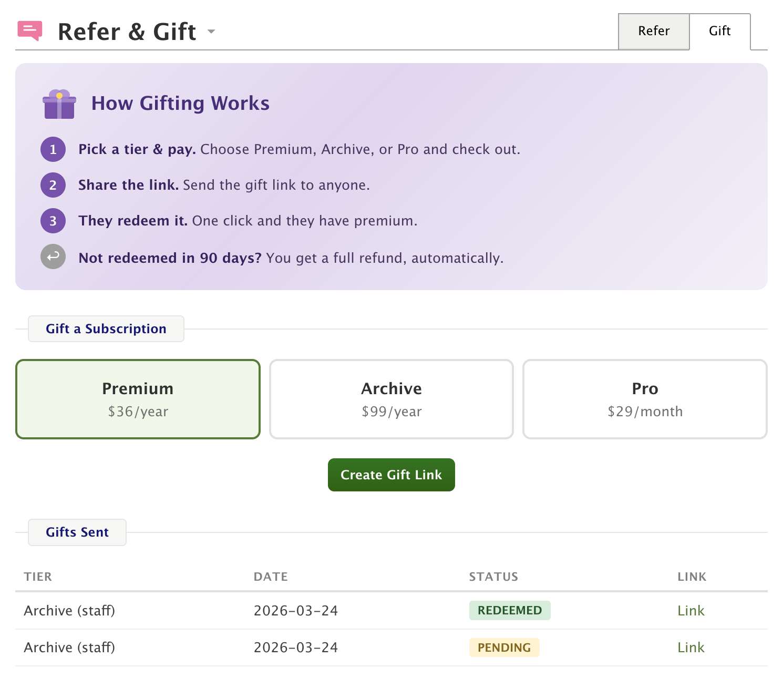Click the purple gift box icon
The height and width of the screenshot is (699, 783).
click(x=59, y=104)
